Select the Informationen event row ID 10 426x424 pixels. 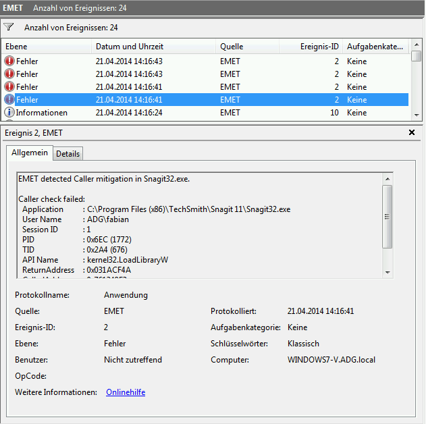tap(206, 112)
